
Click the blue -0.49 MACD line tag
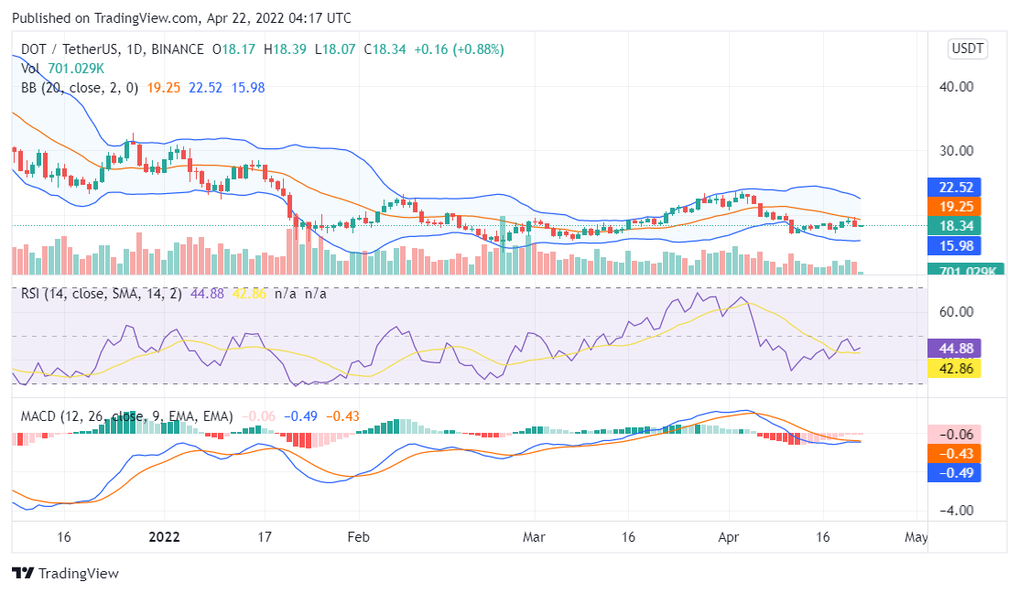click(954, 473)
